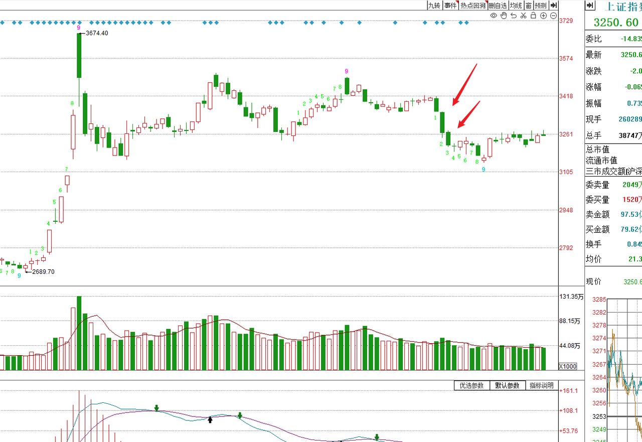642x442 pixels.
Task: Click the 委比 row label
Action: [x=594, y=39]
